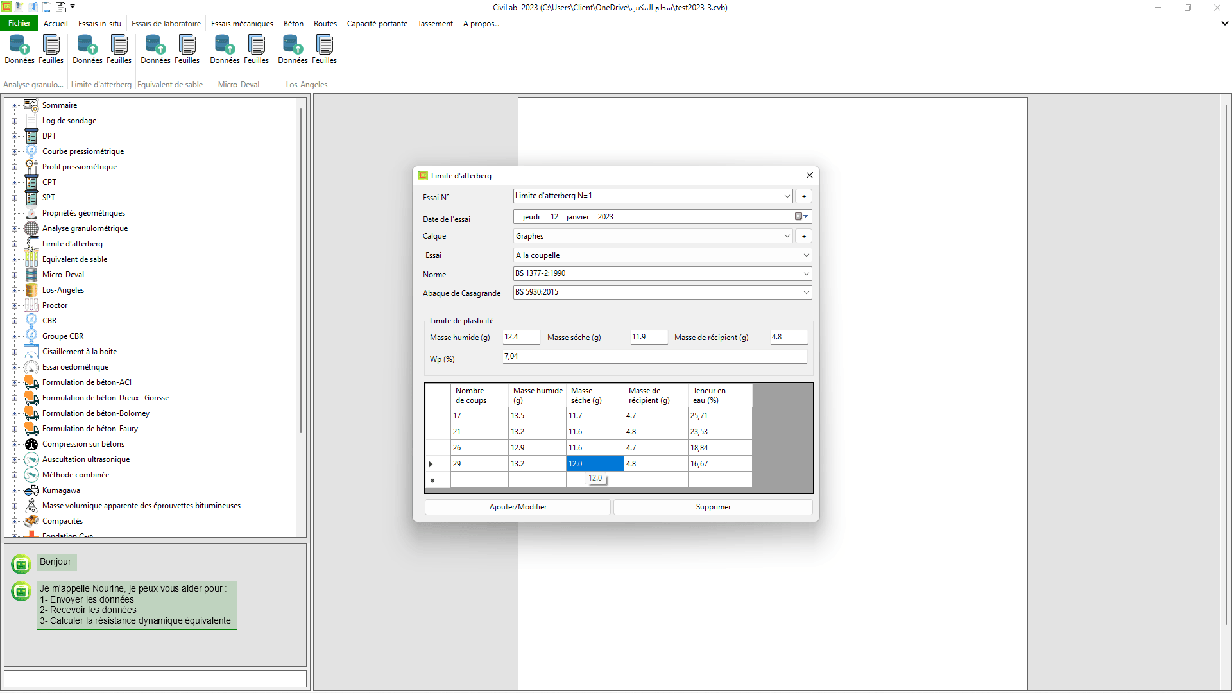Click the Masse sèche (g) plasticity field
Viewport: 1232px width, 693px height.
point(649,337)
